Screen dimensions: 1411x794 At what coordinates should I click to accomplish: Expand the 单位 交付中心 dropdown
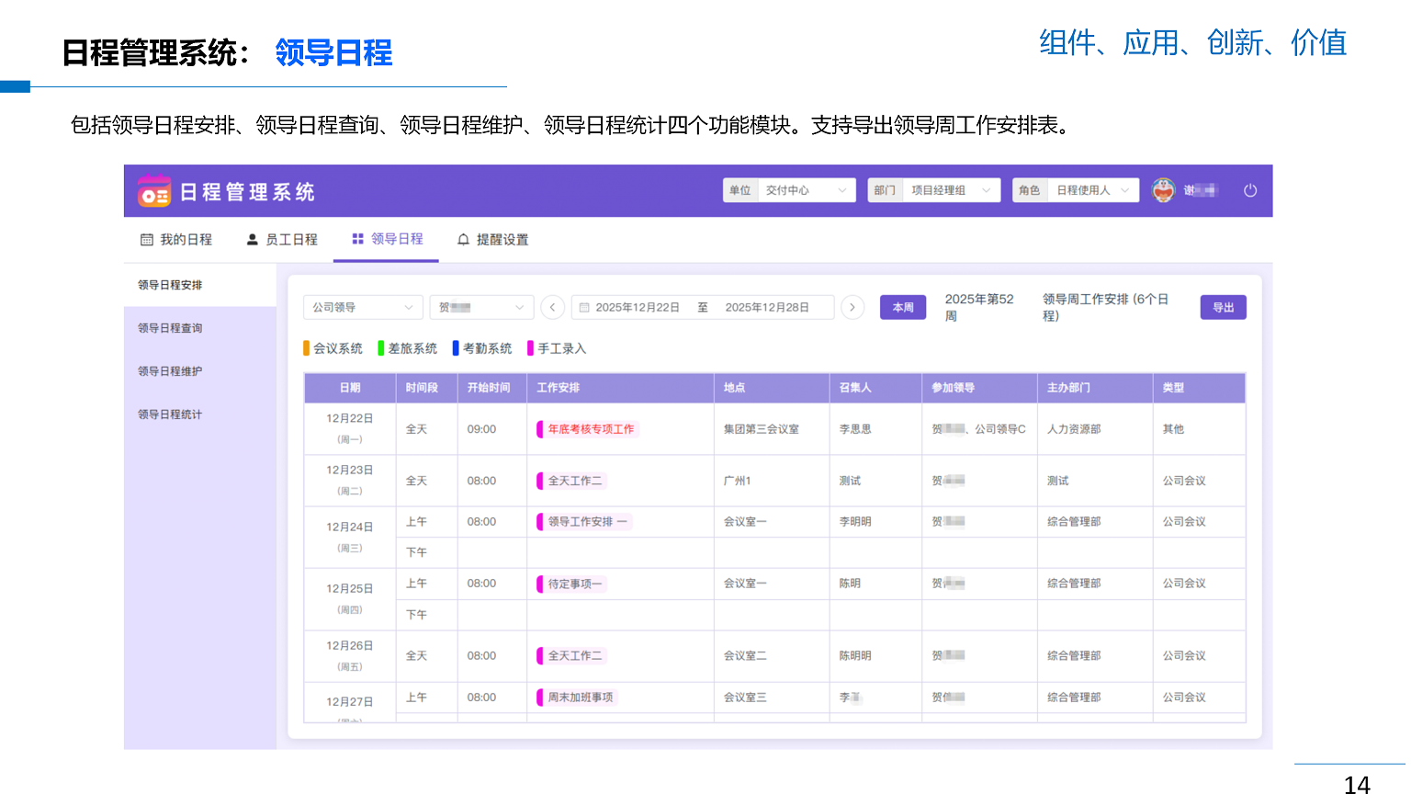pyautogui.click(x=789, y=190)
